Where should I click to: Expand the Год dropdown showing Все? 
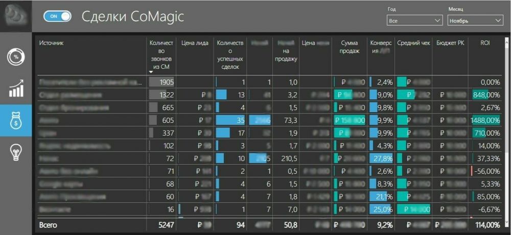tap(414, 20)
